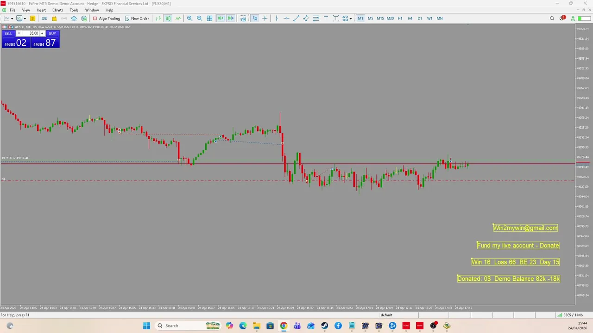Click the lot volume 35.00 field
Screen dimensions: 593x333
[x=31, y=33]
